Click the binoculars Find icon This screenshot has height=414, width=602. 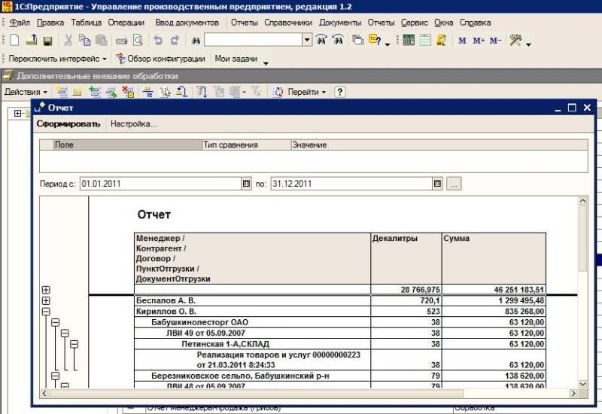195,41
